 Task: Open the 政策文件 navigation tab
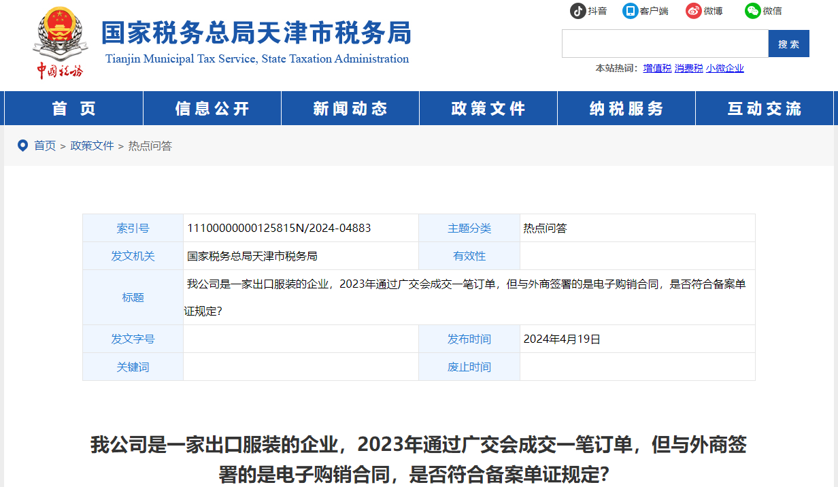(x=488, y=108)
